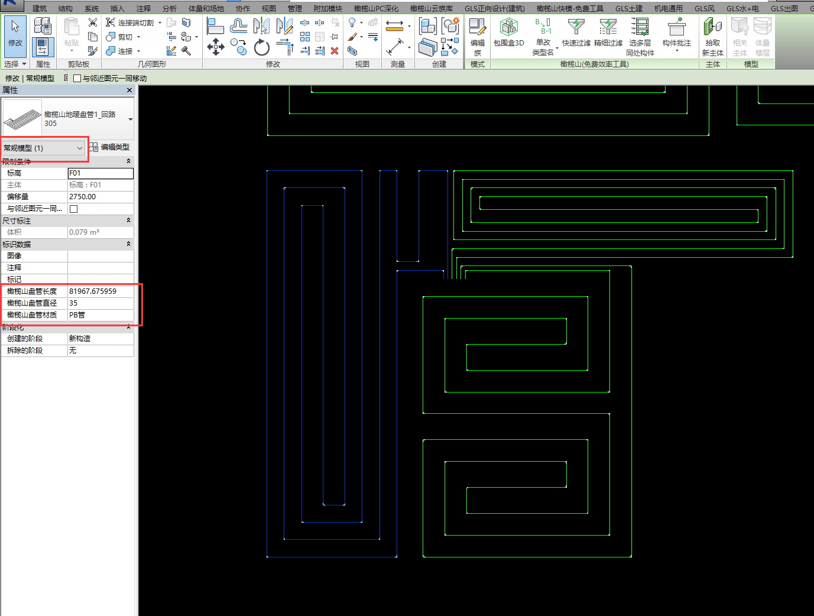Click the Pin element icon
Image resolution: width=814 pixels, height=616 pixels.
tap(335, 37)
